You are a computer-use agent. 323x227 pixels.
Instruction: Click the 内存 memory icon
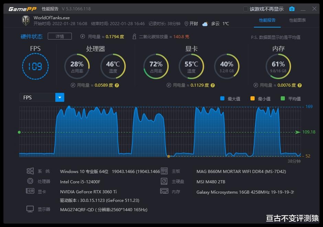pos(164,191)
